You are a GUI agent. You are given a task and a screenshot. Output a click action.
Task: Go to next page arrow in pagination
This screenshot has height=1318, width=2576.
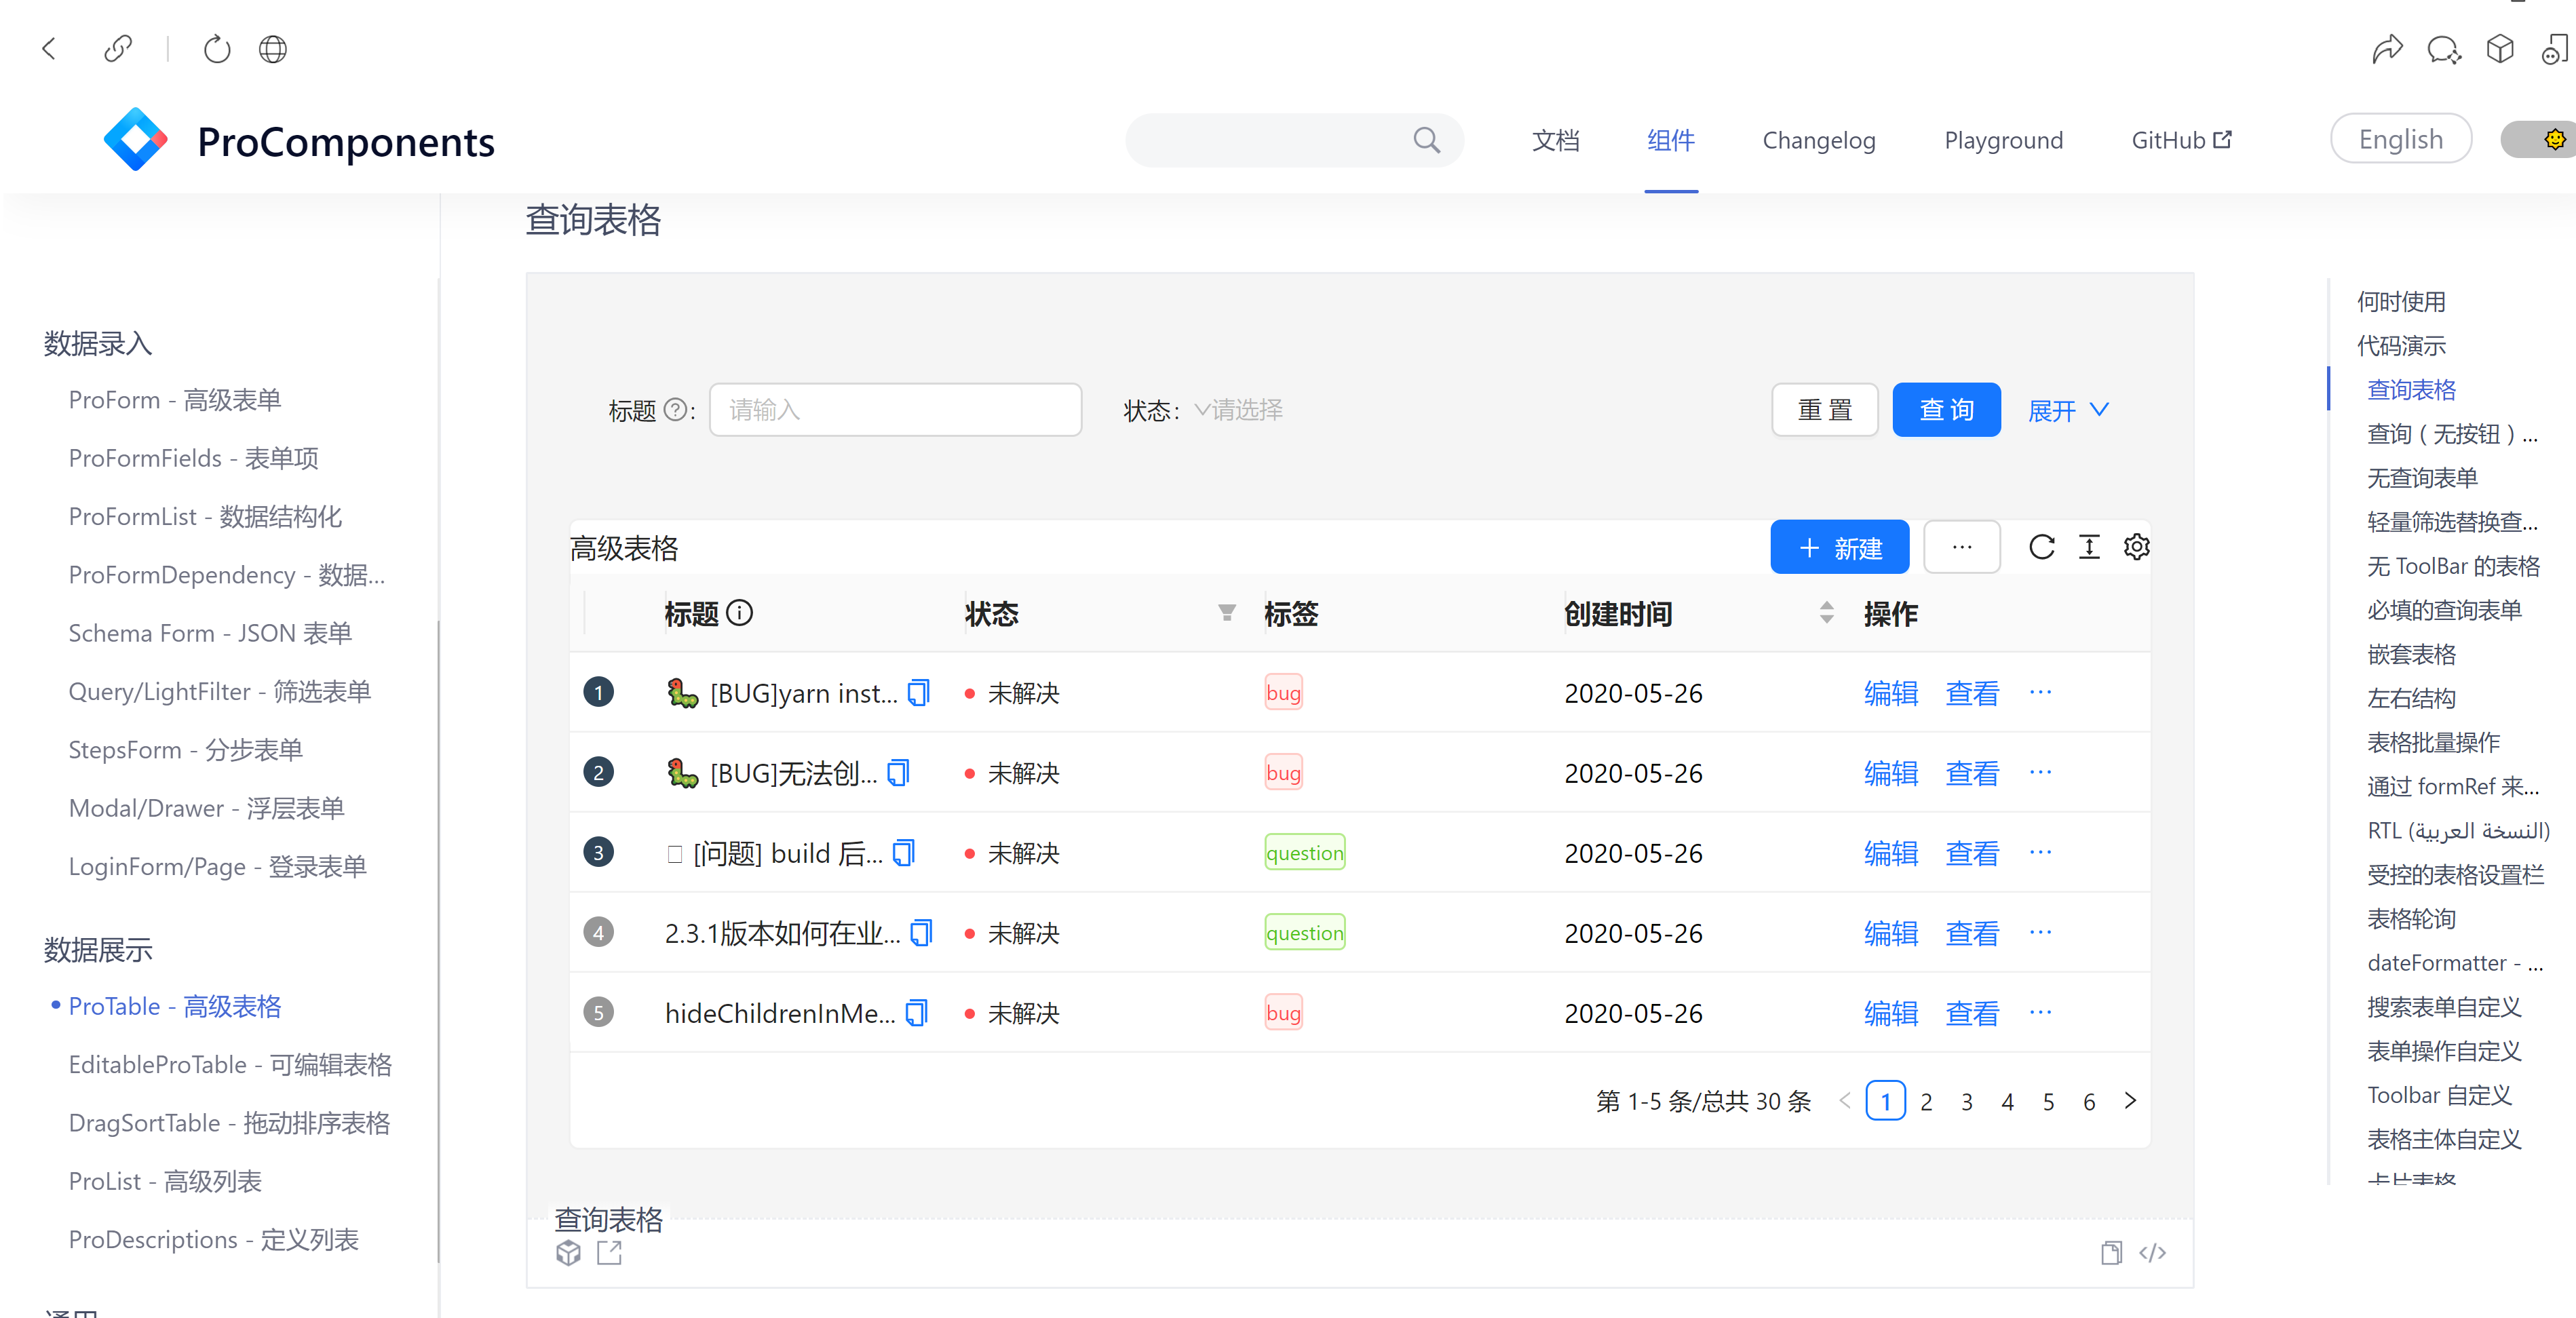[2130, 1101]
